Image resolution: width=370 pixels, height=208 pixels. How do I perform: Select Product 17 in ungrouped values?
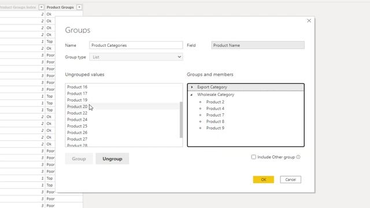[x=122, y=94]
